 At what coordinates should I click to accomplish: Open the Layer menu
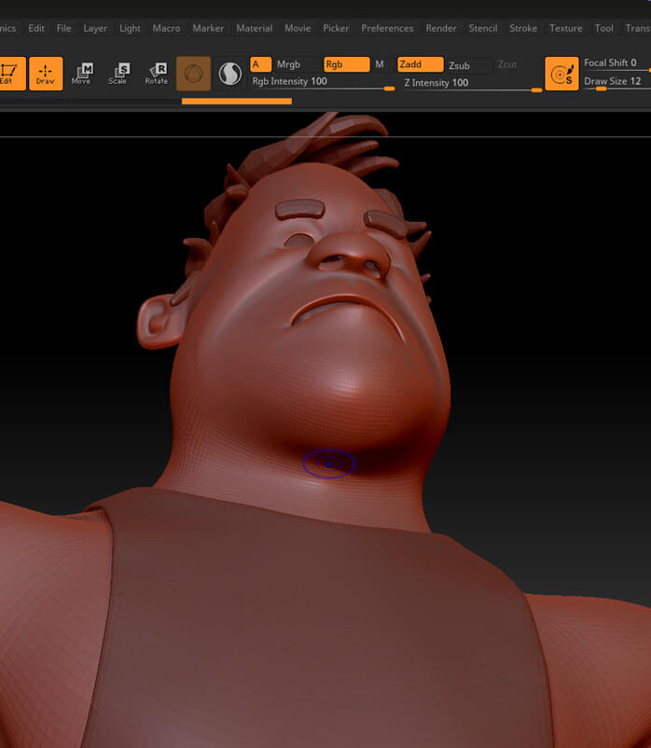(95, 29)
